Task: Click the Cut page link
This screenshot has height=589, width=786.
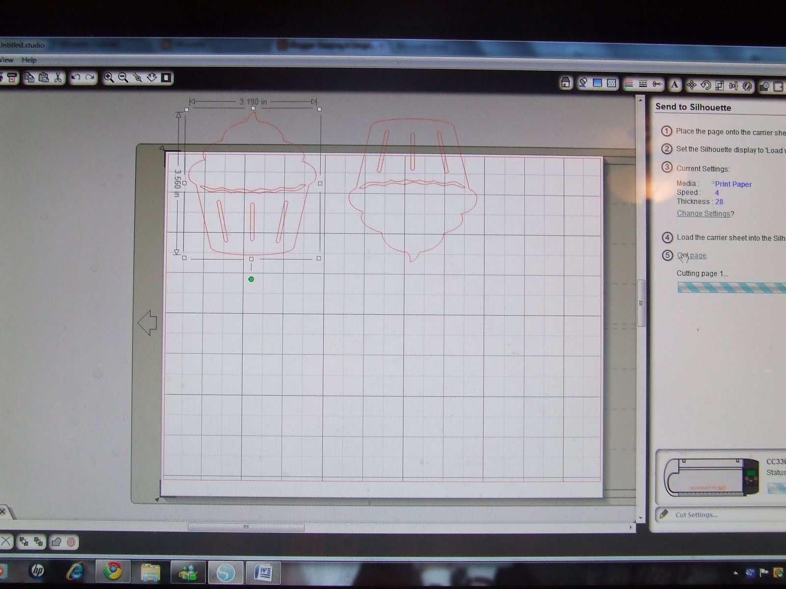Action: 692,255
